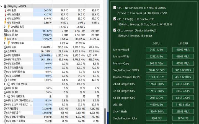Click the 7,120 MB 可用的显存 current value
This screenshot has width=199, height=124.
point(47,109)
